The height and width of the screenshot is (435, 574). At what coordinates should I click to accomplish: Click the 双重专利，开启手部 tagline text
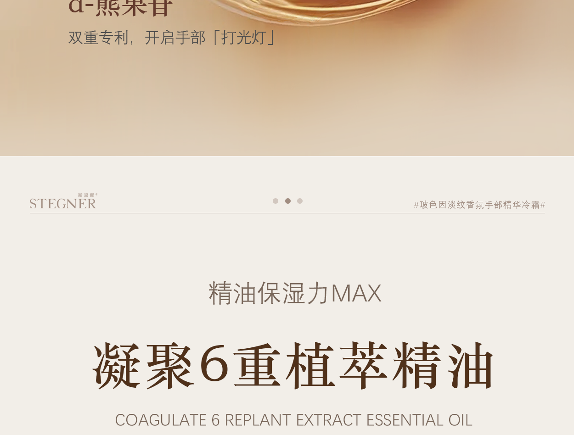click(x=137, y=38)
